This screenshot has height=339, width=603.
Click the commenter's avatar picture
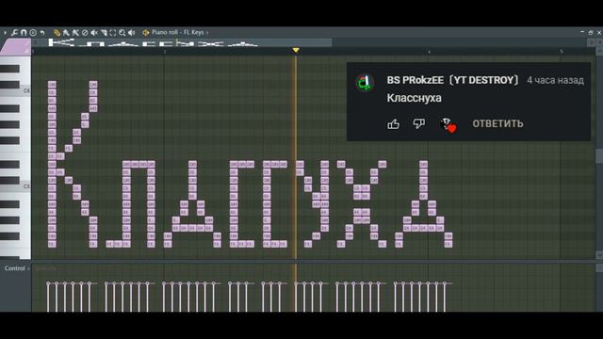pos(365,82)
